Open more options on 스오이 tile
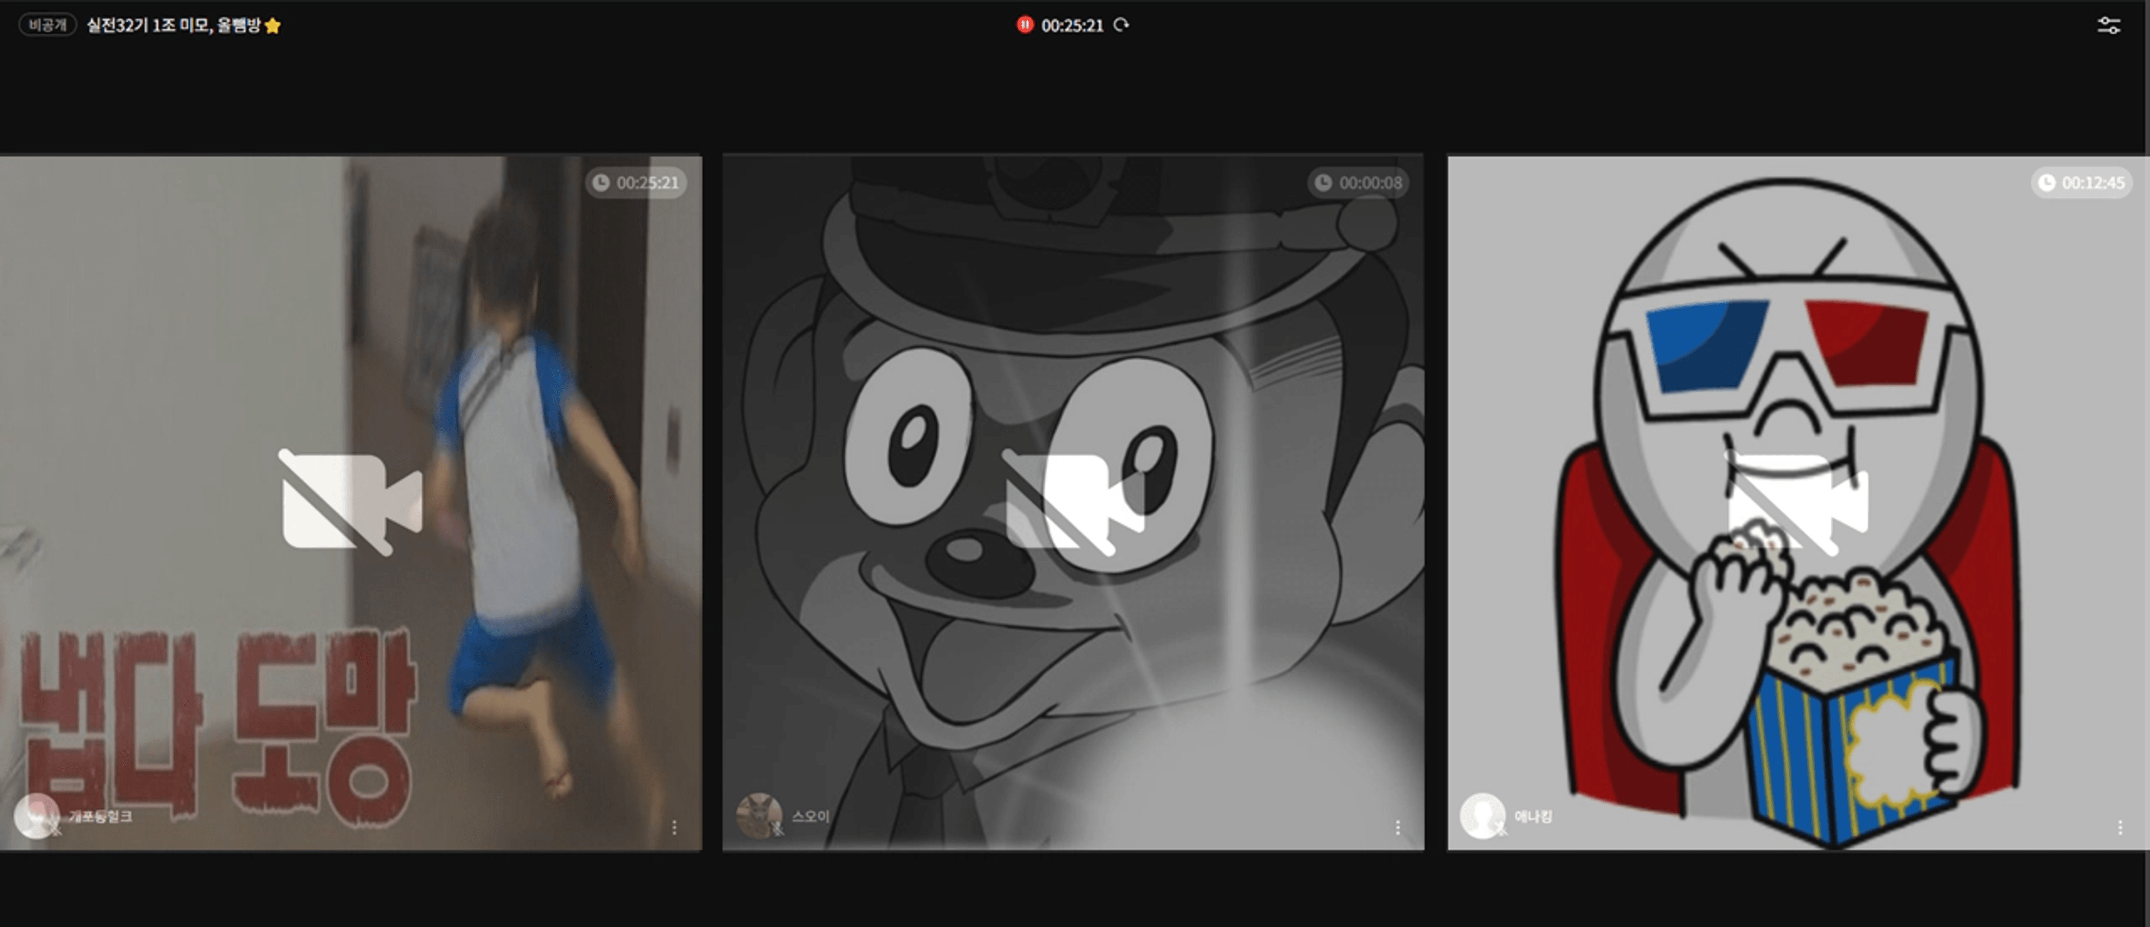Screen dimensions: 2150x927 click(1397, 827)
